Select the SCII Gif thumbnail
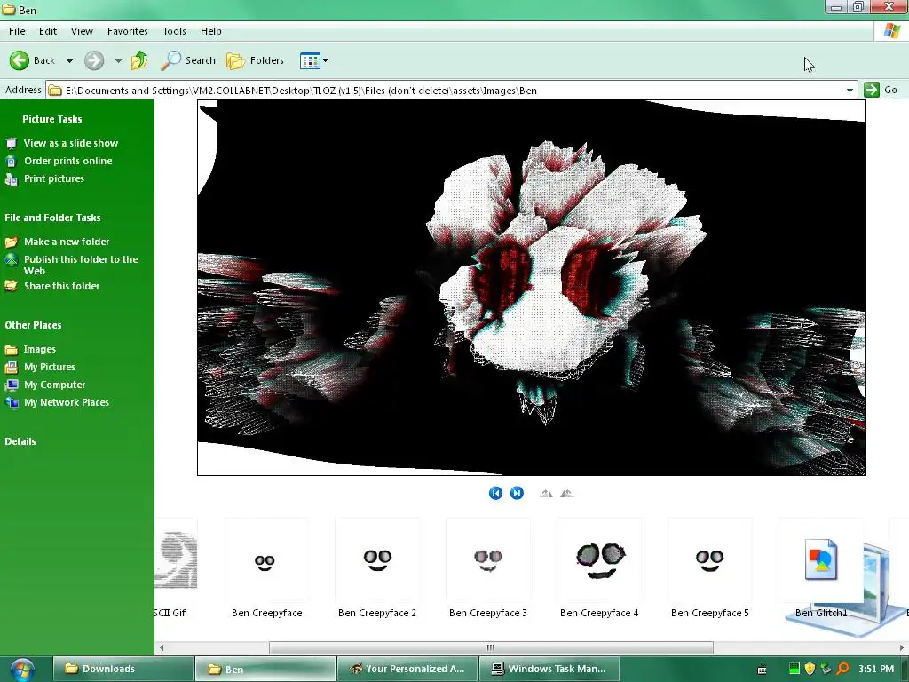Image resolution: width=909 pixels, height=682 pixels. click(176, 560)
